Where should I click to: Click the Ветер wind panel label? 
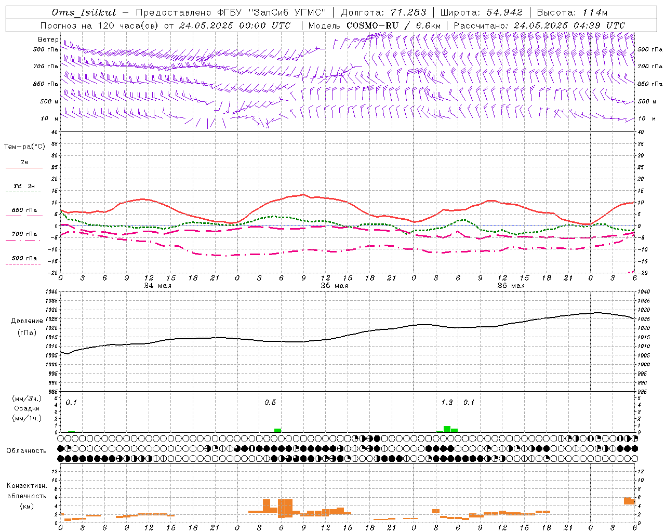pos(48,40)
